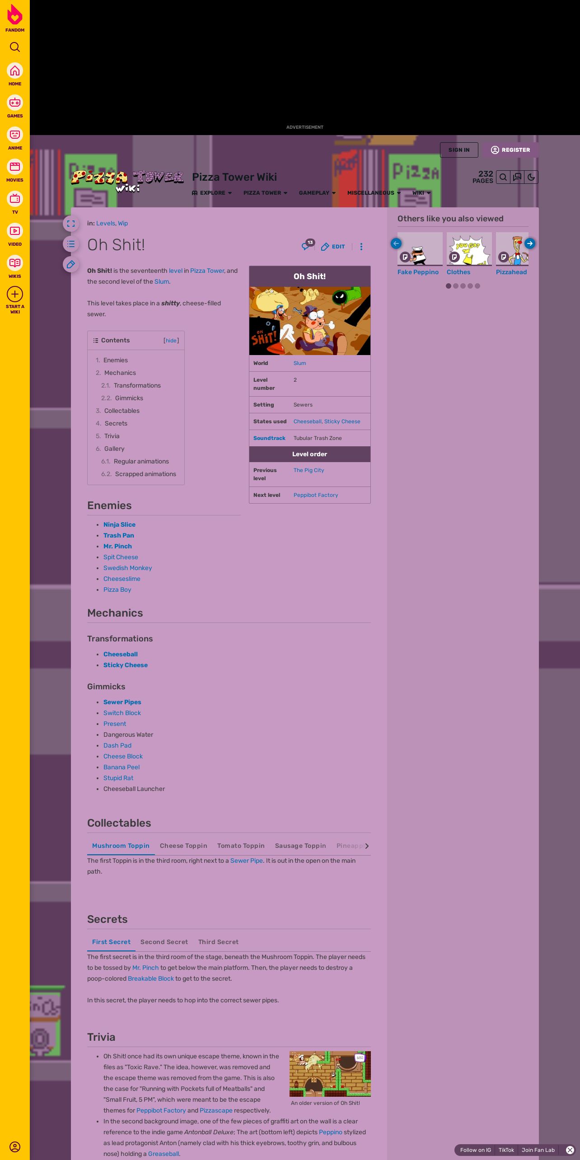
Task: Open the Join Fan Lab link
Action: pyautogui.click(x=538, y=1150)
